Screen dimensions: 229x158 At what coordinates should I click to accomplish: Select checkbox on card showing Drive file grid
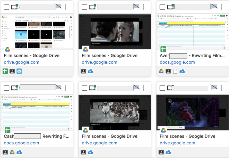tap(7, 7)
